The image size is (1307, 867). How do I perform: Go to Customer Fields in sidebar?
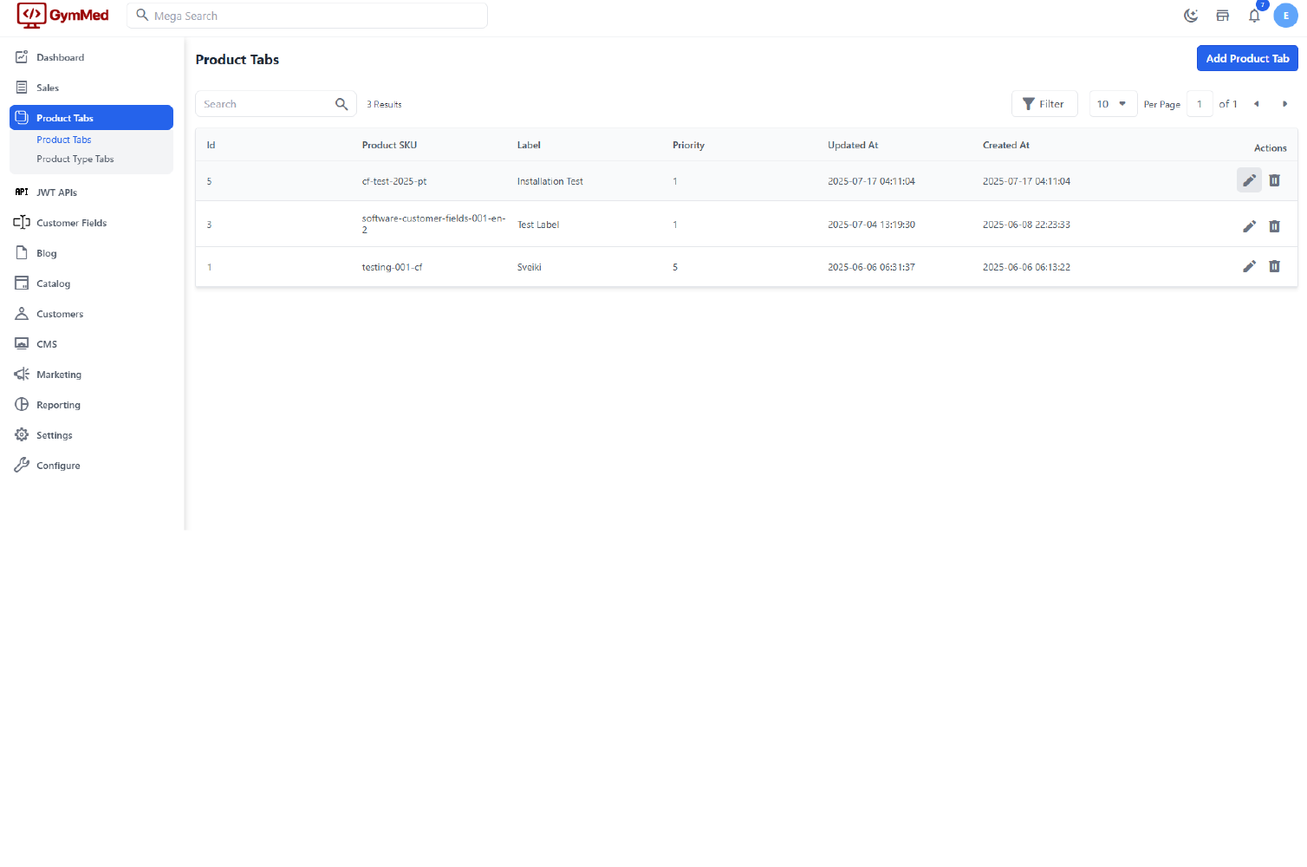[71, 223]
